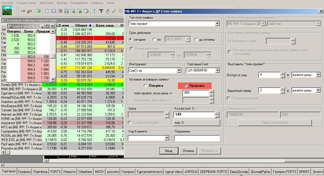Click the Защитный спред value field
The image size is (324, 176).
point(270,90)
